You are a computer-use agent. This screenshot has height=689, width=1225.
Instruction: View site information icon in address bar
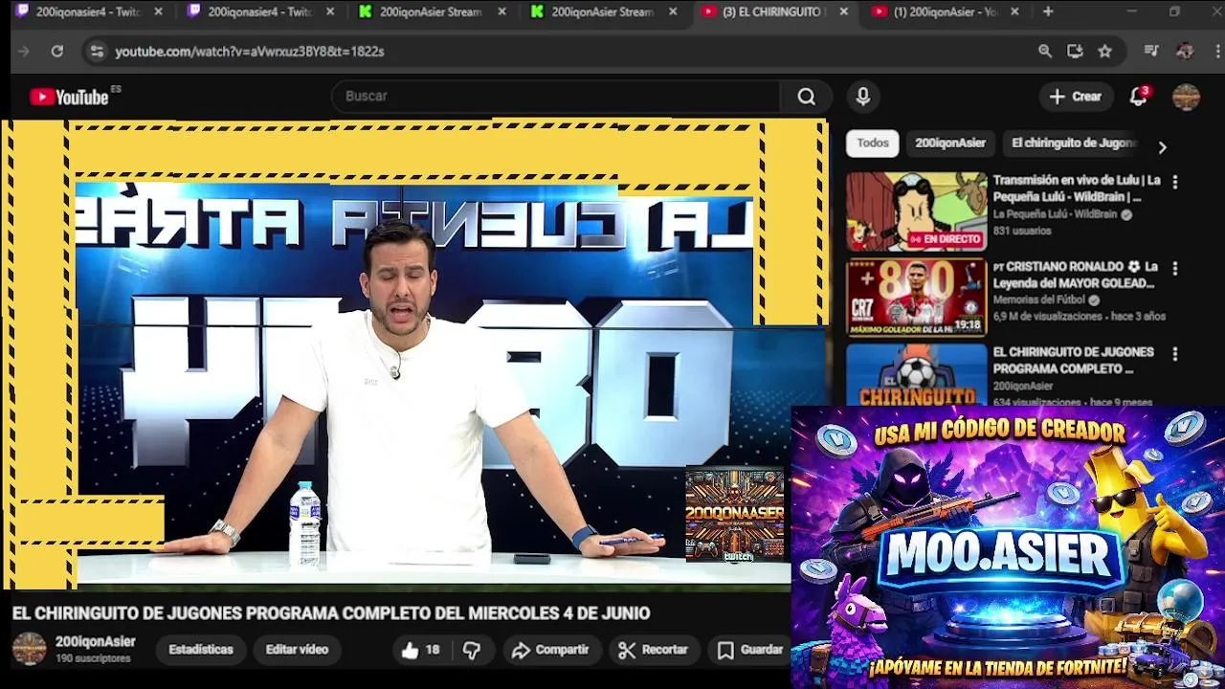click(97, 52)
